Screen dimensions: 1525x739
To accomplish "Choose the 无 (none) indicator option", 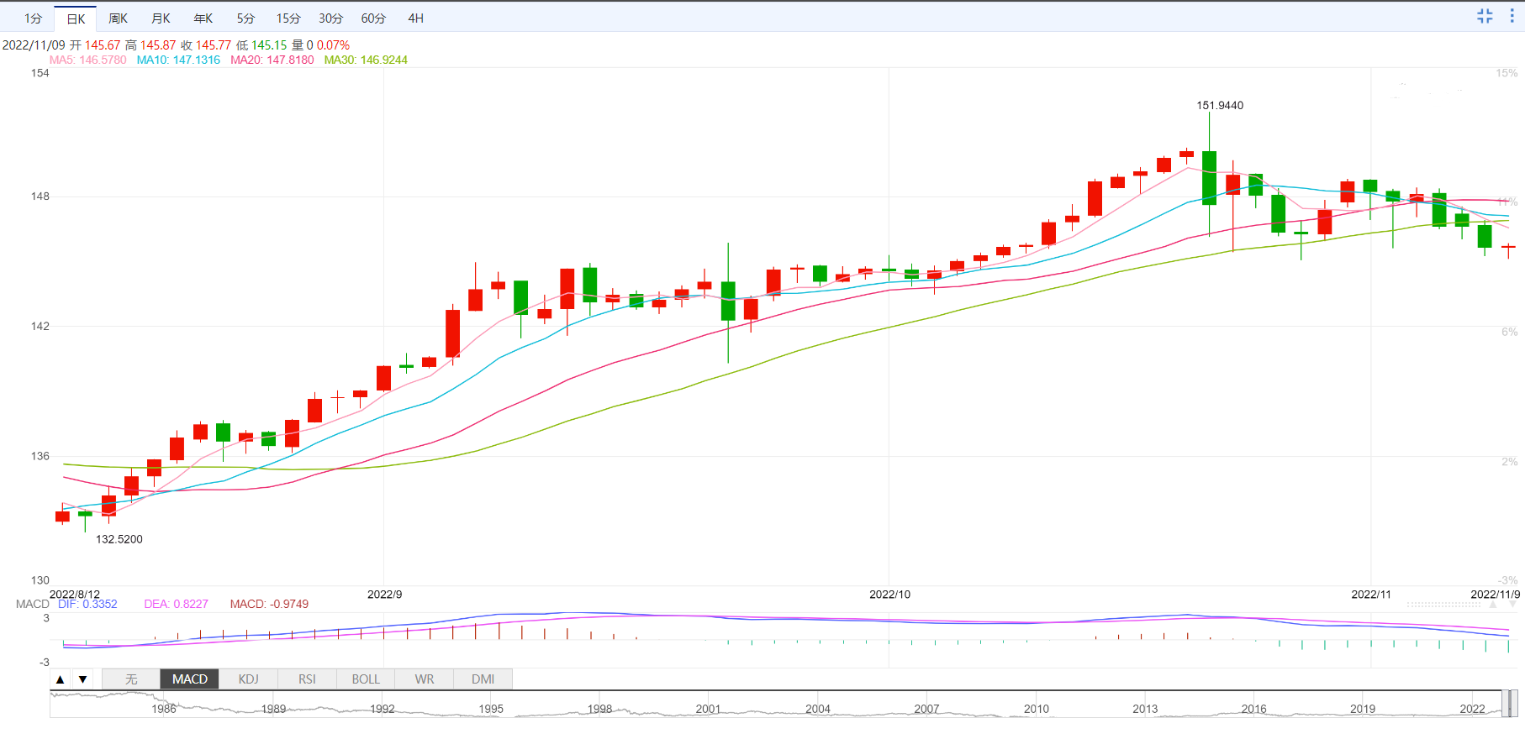I will [131, 679].
